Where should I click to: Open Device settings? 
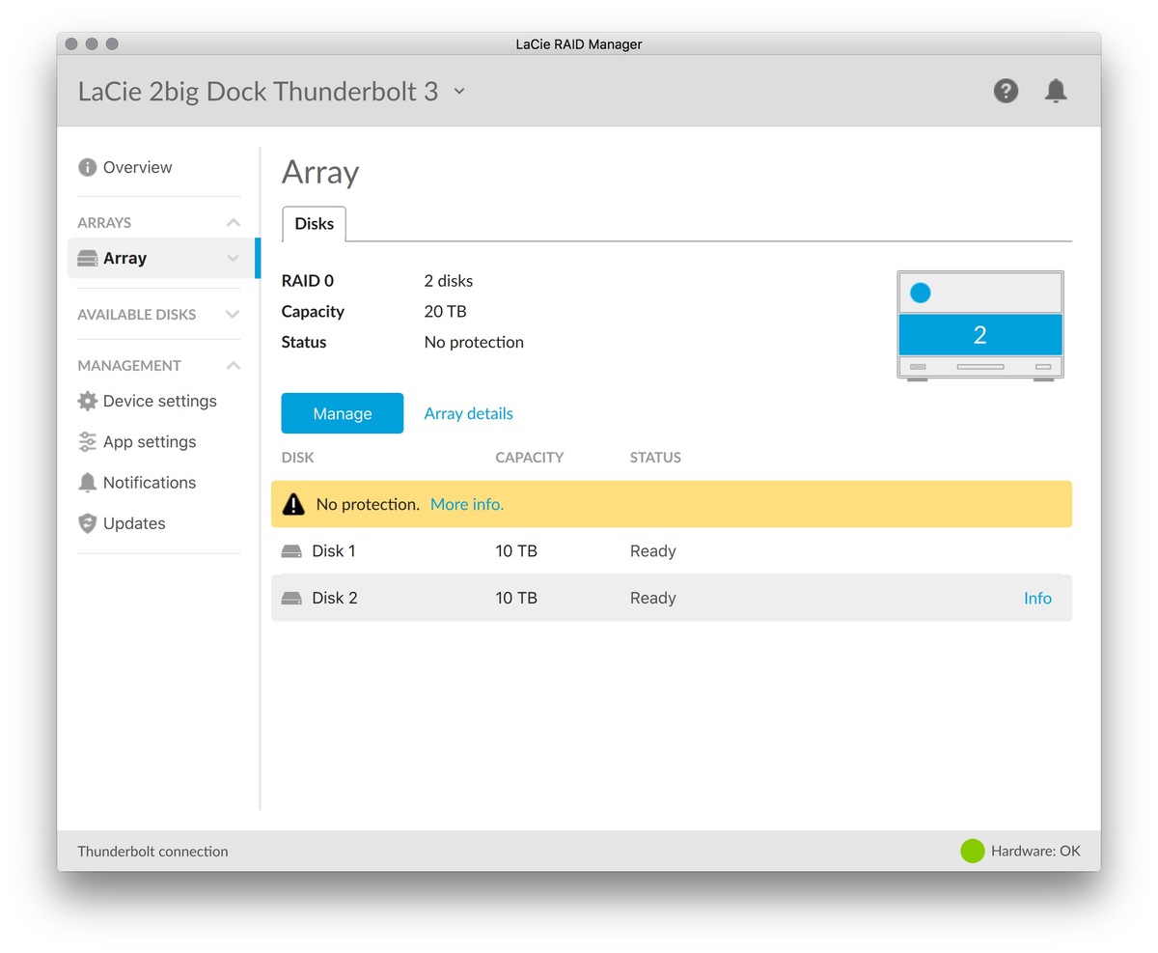pos(159,401)
